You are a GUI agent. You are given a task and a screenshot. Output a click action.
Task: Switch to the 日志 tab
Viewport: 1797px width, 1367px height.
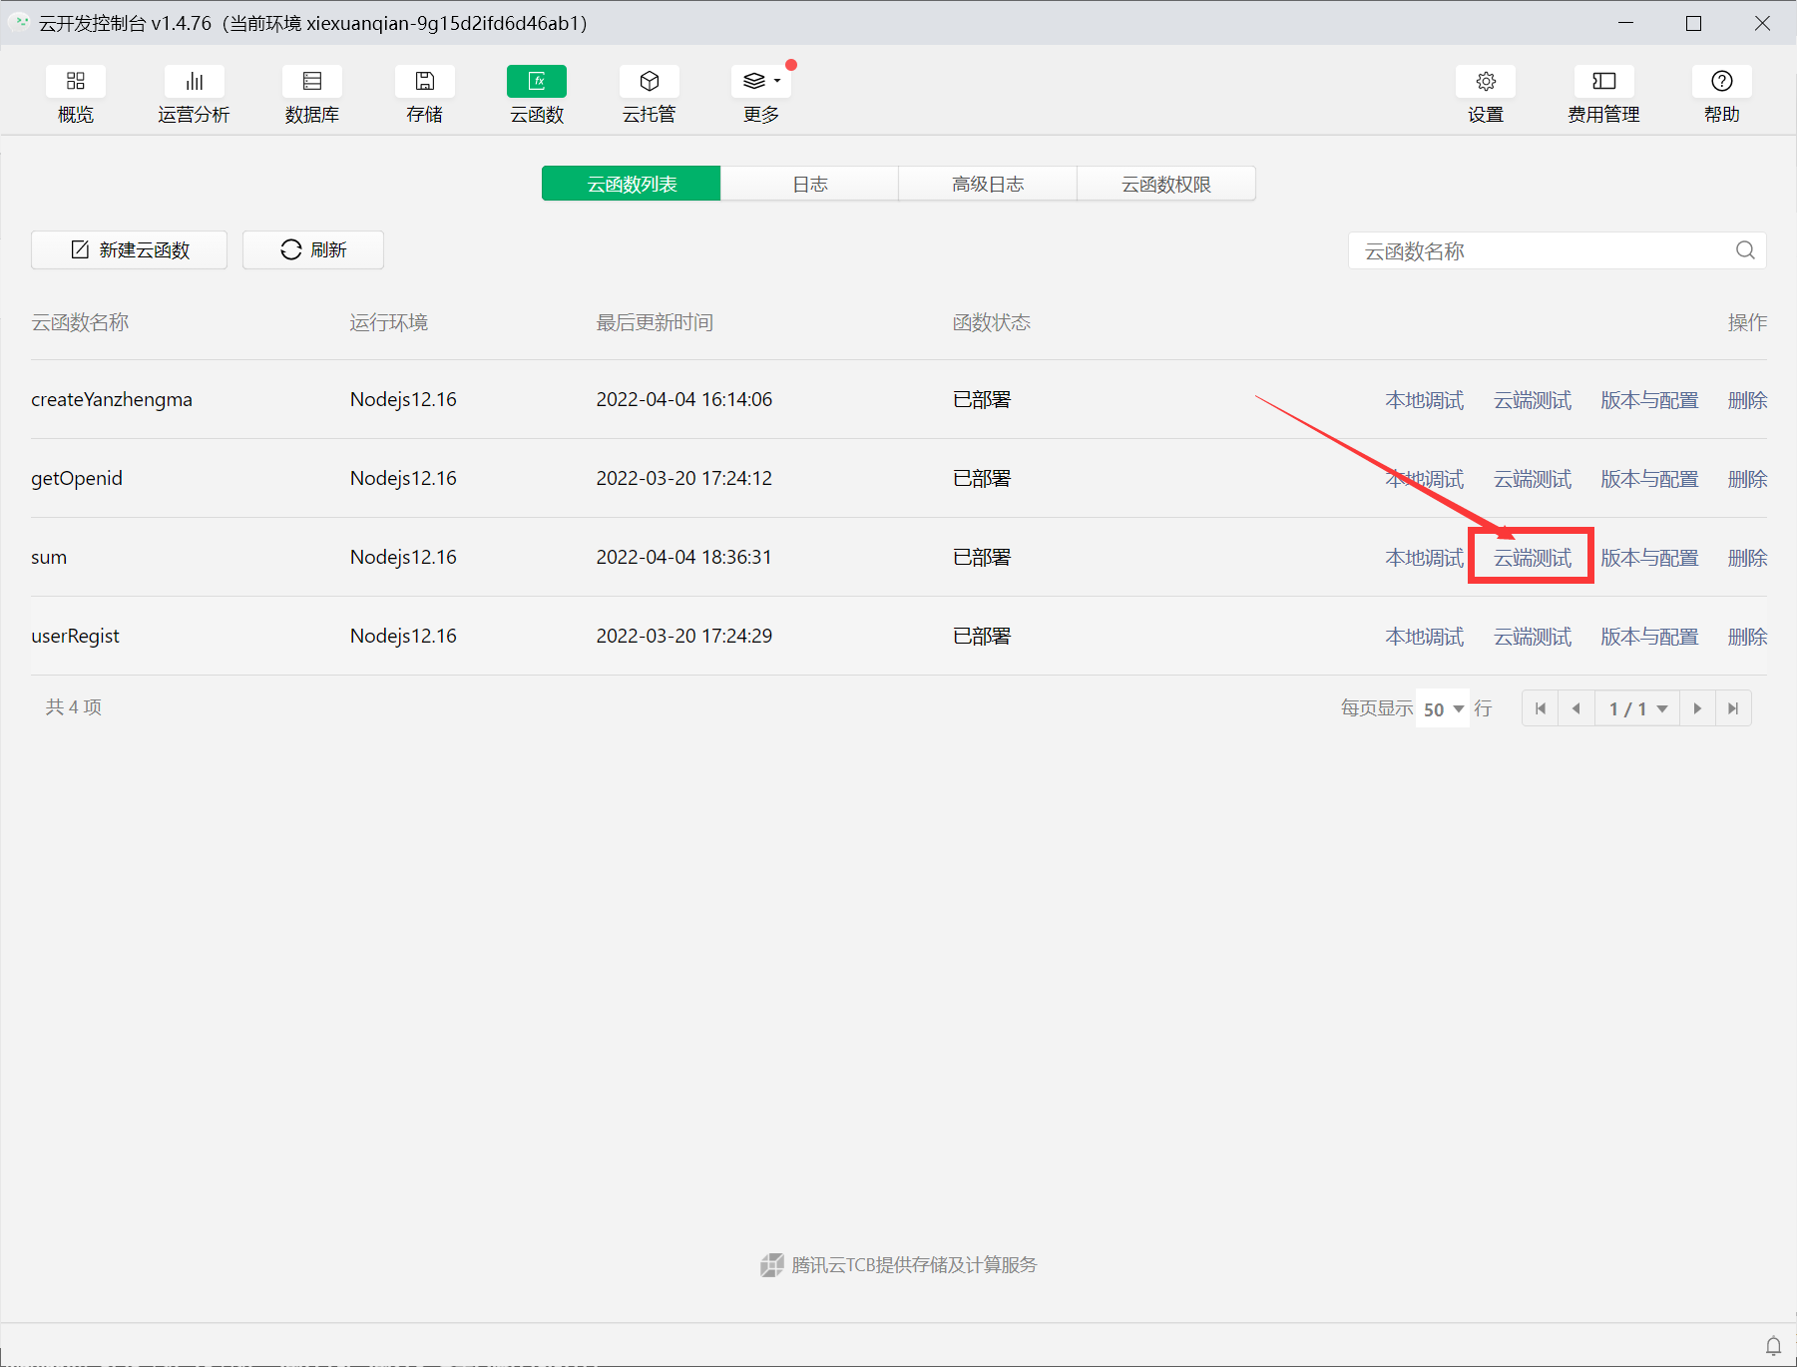pos(809,184)
